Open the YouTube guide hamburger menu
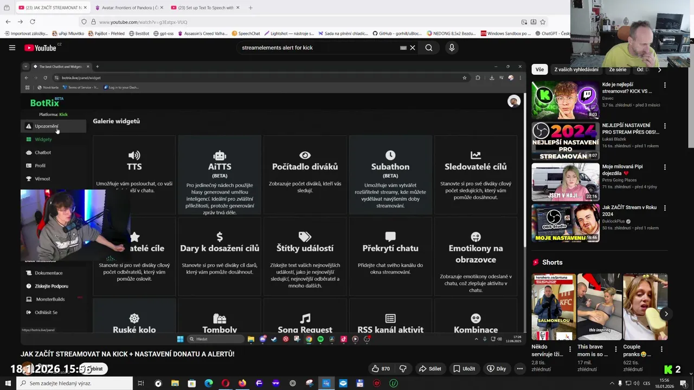 coord(12,48)
